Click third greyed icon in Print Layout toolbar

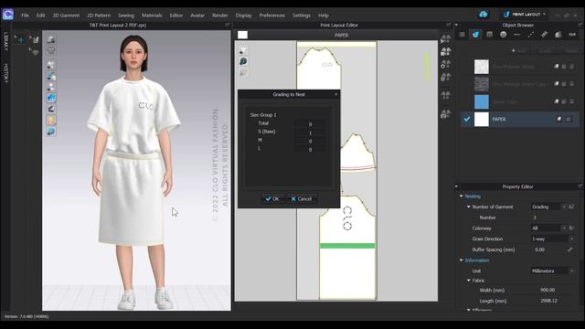pos(243,72)
